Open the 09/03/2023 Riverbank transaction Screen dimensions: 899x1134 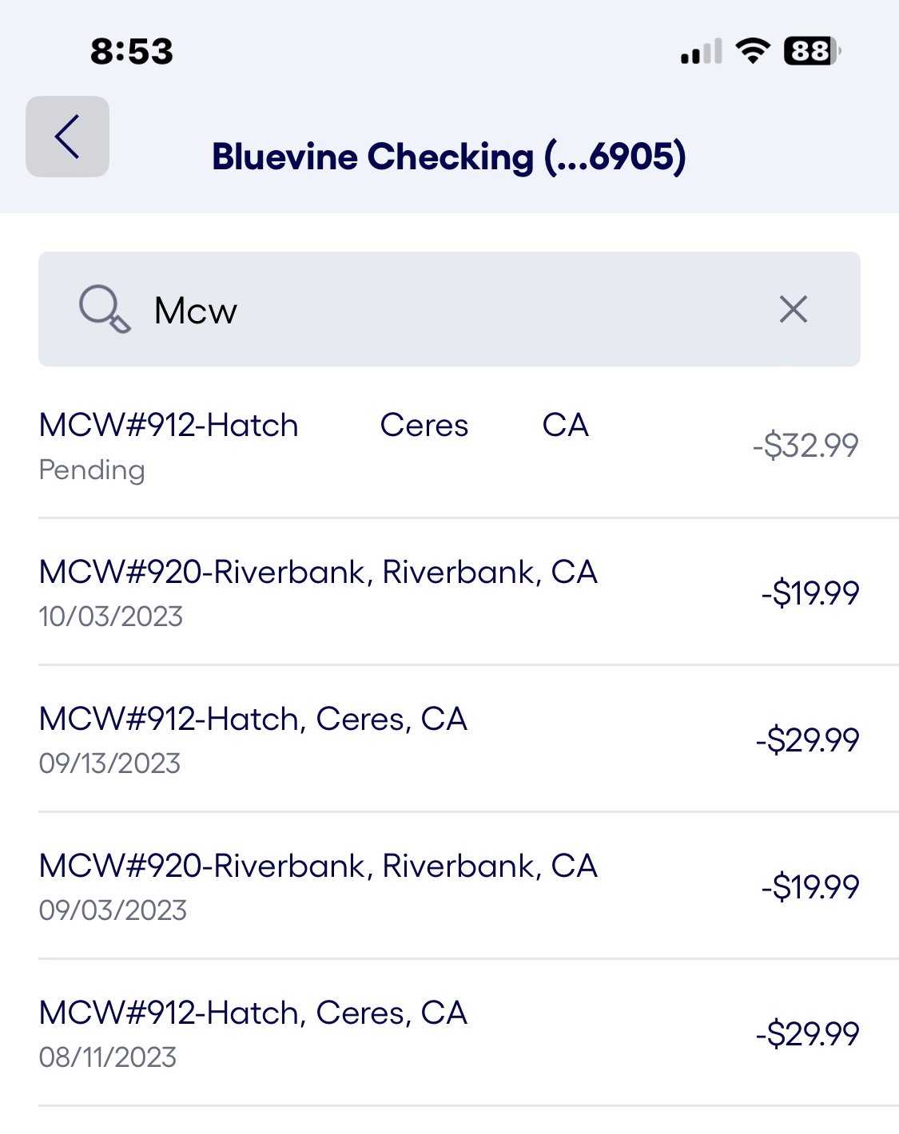pyautogui.click(x=449, y=886)
